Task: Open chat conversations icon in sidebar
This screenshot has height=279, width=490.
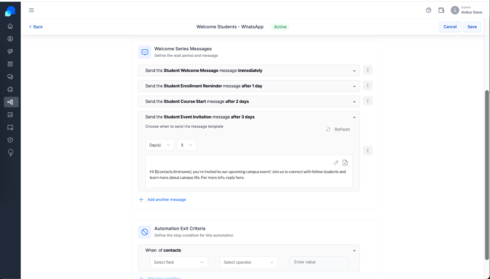Action: tap(10, 77)
